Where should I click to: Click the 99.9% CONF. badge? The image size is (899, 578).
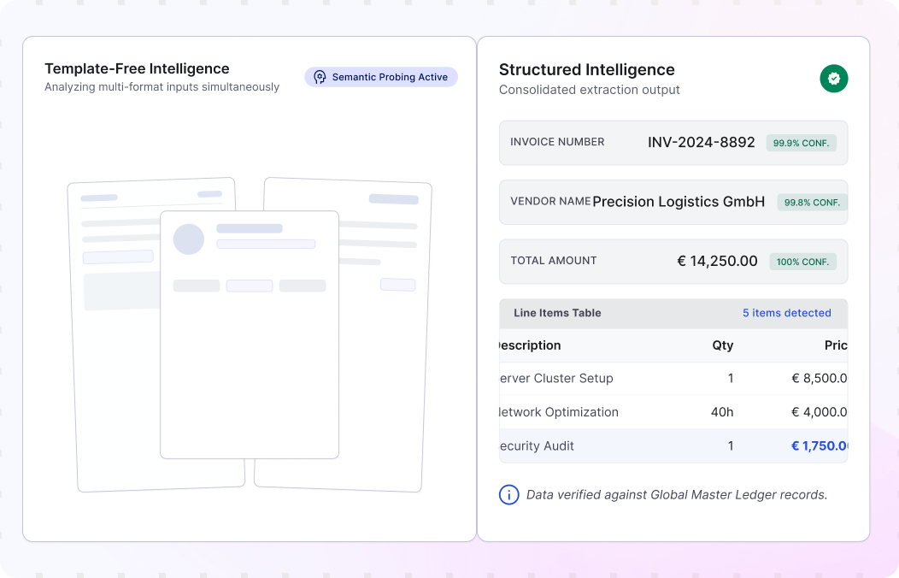click(801, 143)
